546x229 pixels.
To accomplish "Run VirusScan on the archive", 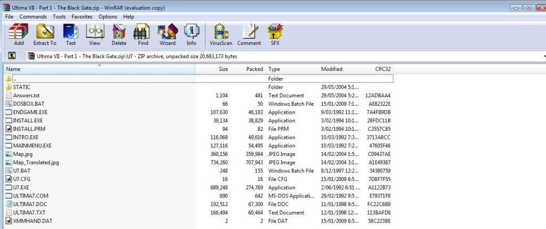I will pos(220,35).
